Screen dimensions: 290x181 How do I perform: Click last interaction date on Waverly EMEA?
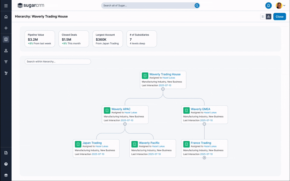pyautogui.click(x=206, y=120)
